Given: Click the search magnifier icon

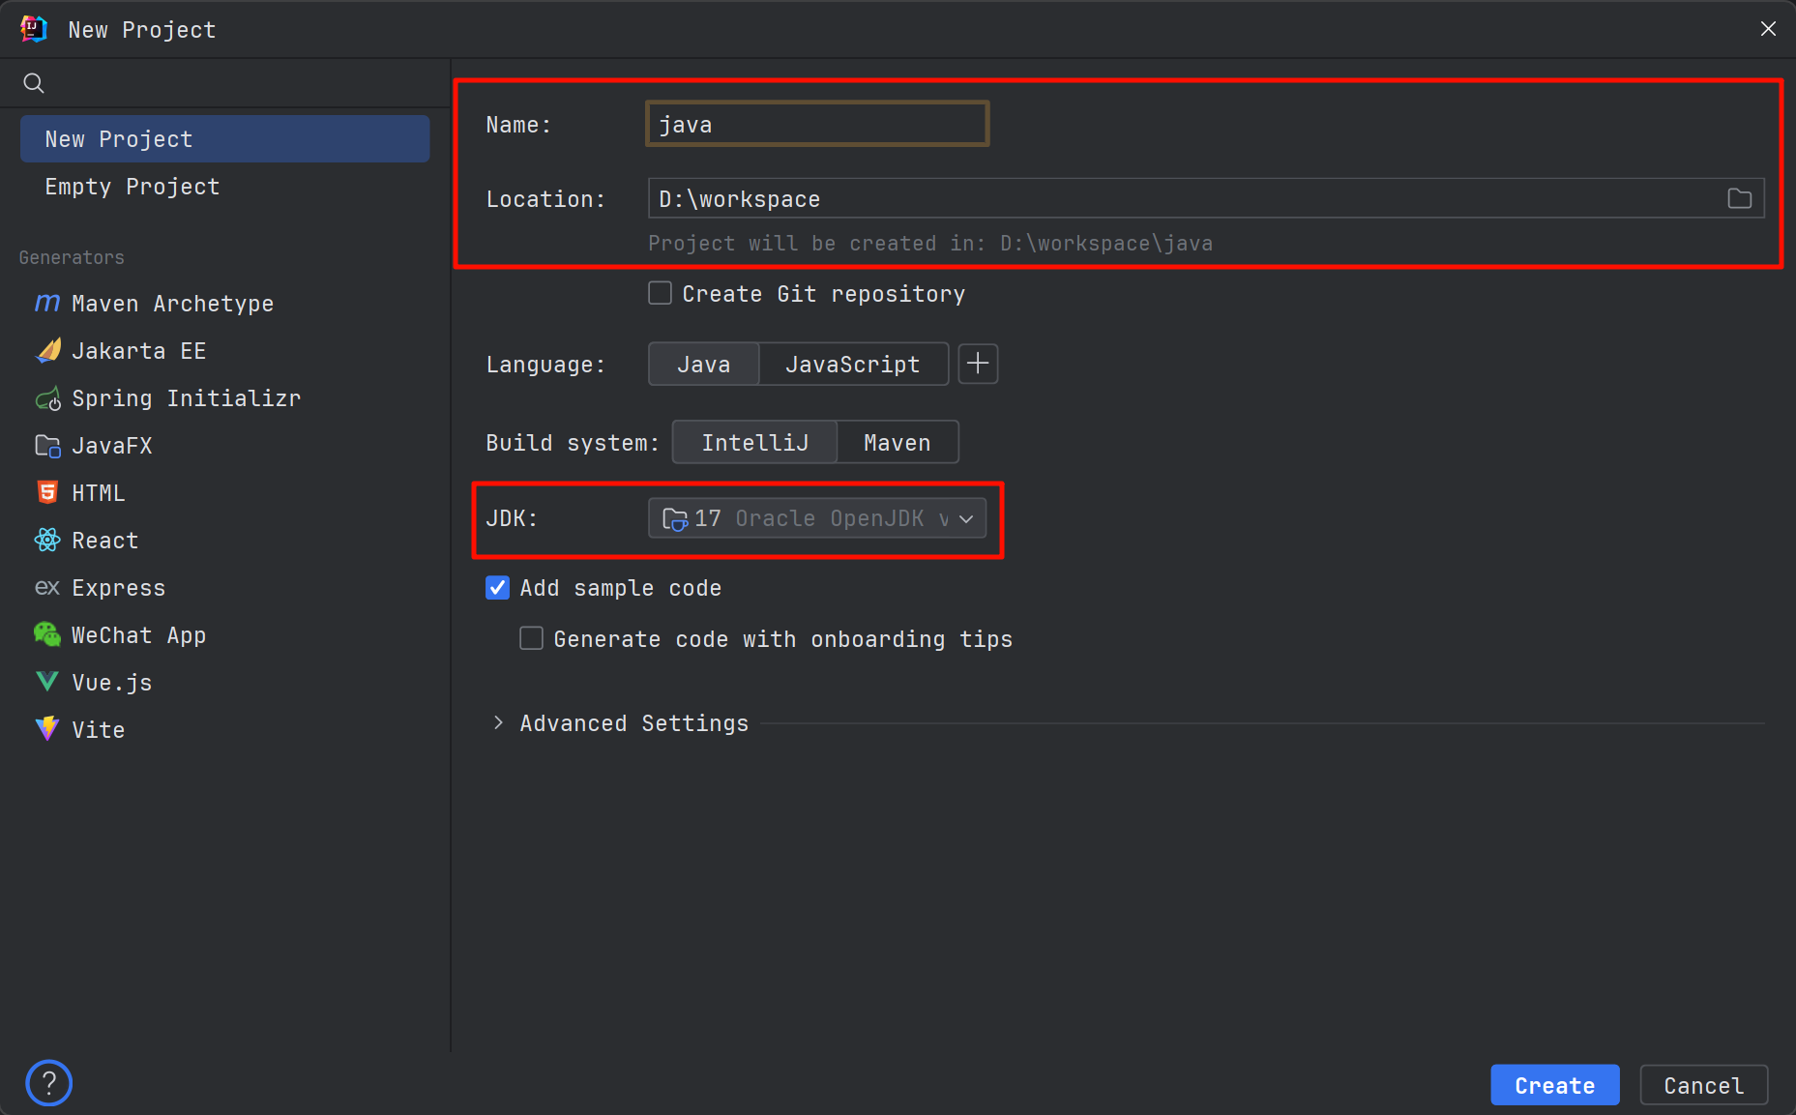Looking at the screenshot, I should coord(34,83).
